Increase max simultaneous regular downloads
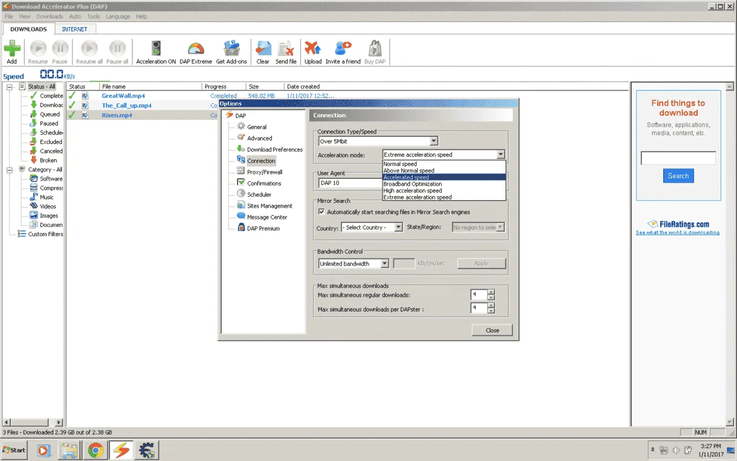This screenshot has width=737, height=461. click(491, 292)
